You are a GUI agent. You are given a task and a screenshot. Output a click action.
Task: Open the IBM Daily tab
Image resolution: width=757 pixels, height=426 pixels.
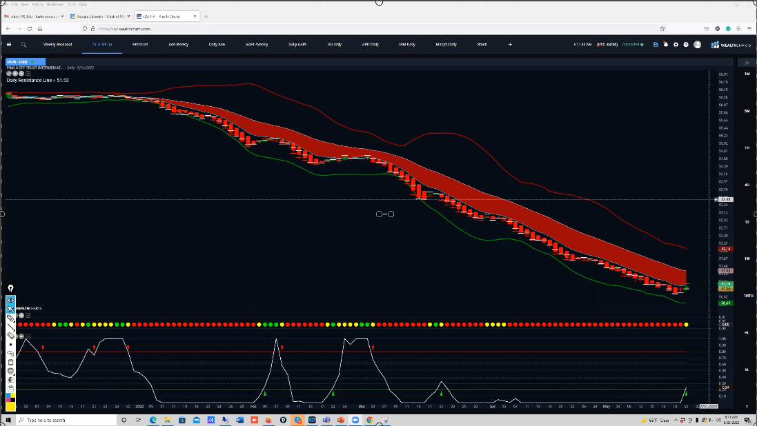click(x=407, y=44)
